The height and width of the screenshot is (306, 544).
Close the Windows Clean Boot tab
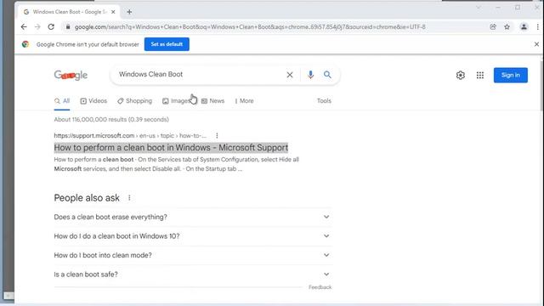pyautogui.click(x=113, y=12)
